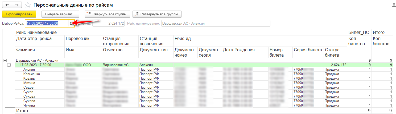The image size is (396, 114).
Task: Collapse the 17.08.2023 17:30:00 subgroup node
Action: click(x=9, y=65)
